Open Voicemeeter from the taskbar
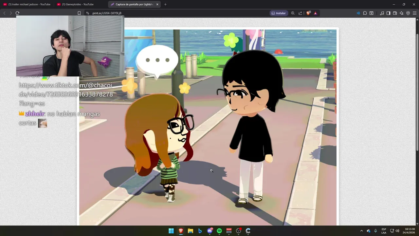The width and height of the screenshot is (419, 236). pos(229,231)
